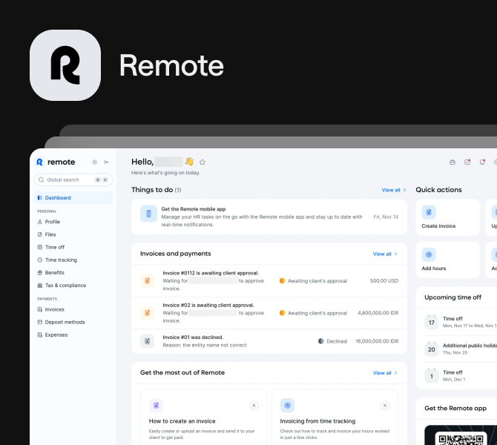497x445 pixels.
Task: Open Invoice #02 awaiting client approval
Action: [269, 313]
